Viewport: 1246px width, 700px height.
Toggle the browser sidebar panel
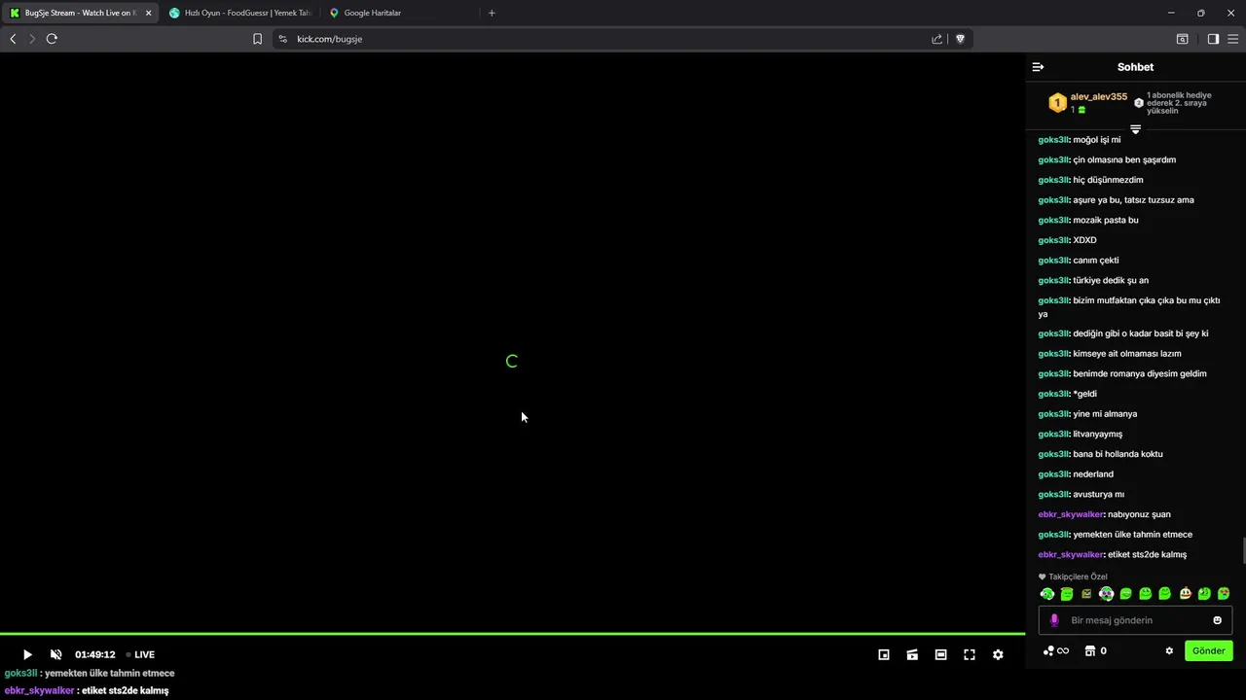tap(1213, 39)
